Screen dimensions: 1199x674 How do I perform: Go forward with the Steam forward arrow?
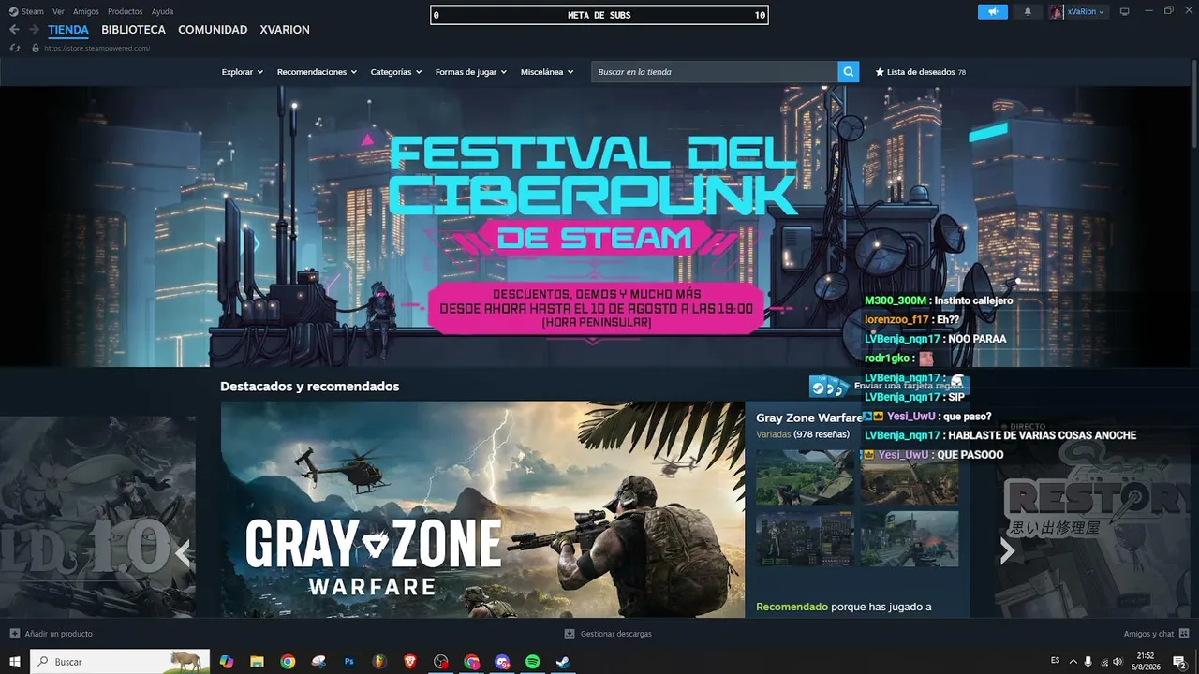34,30
